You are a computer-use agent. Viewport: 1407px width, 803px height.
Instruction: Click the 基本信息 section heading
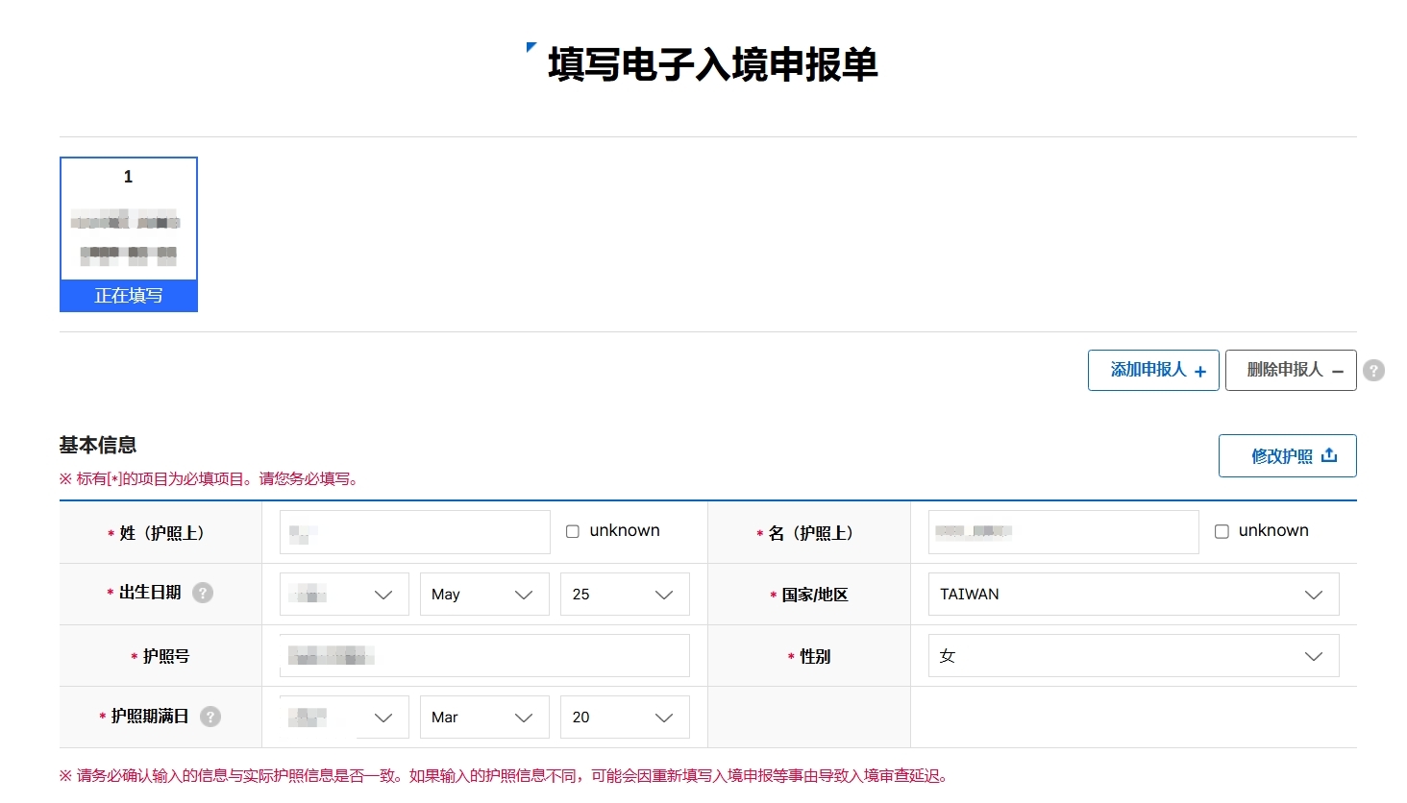(98, 445)
